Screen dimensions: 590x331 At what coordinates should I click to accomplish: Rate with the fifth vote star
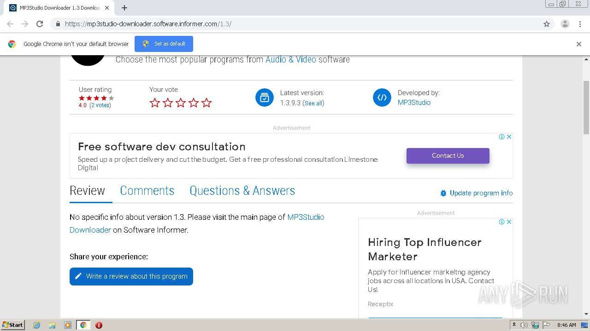206,103
